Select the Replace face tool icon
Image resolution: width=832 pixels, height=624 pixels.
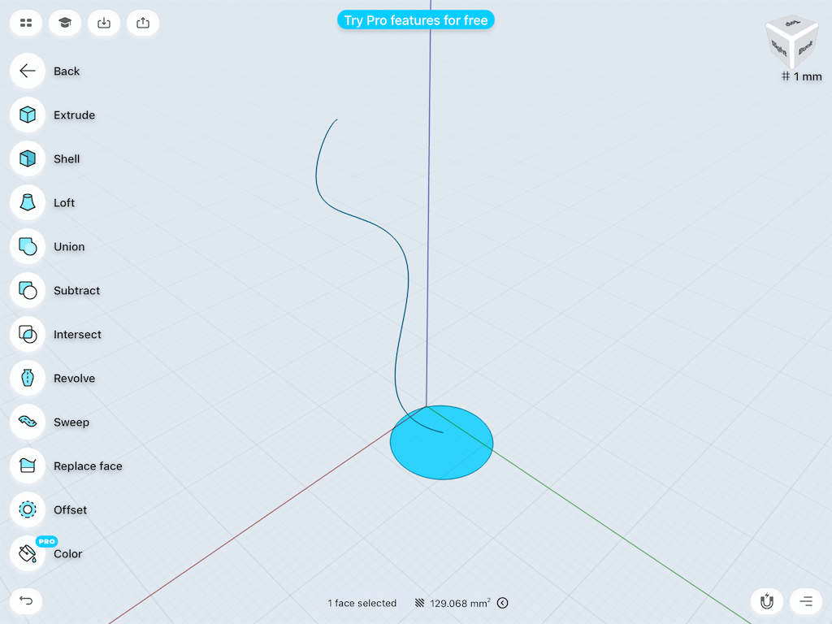pyautogui.click(x=28, y=466)
